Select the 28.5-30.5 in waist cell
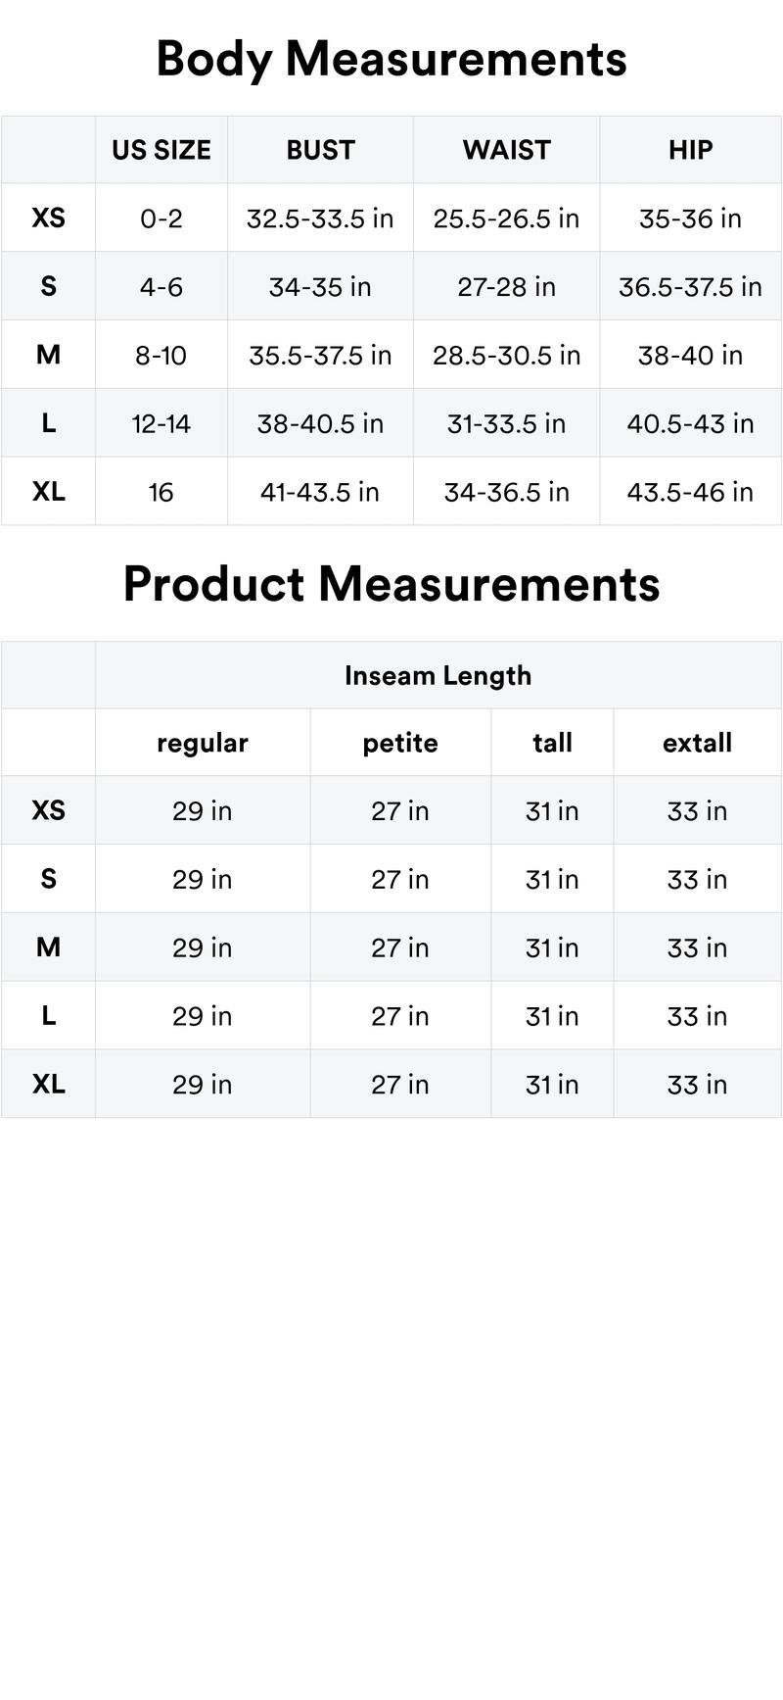Image resolution: width=783 pixels, height=1700 pixels. [506, 355]
